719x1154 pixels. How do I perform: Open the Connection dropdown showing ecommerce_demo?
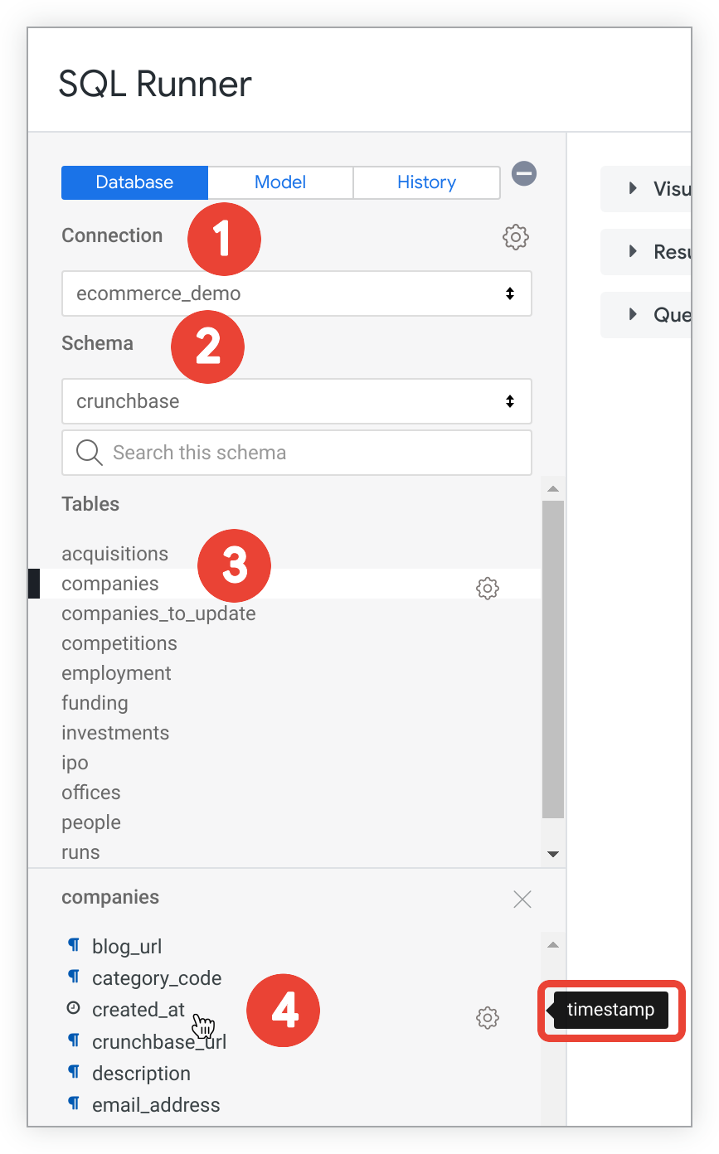point(296,293)
